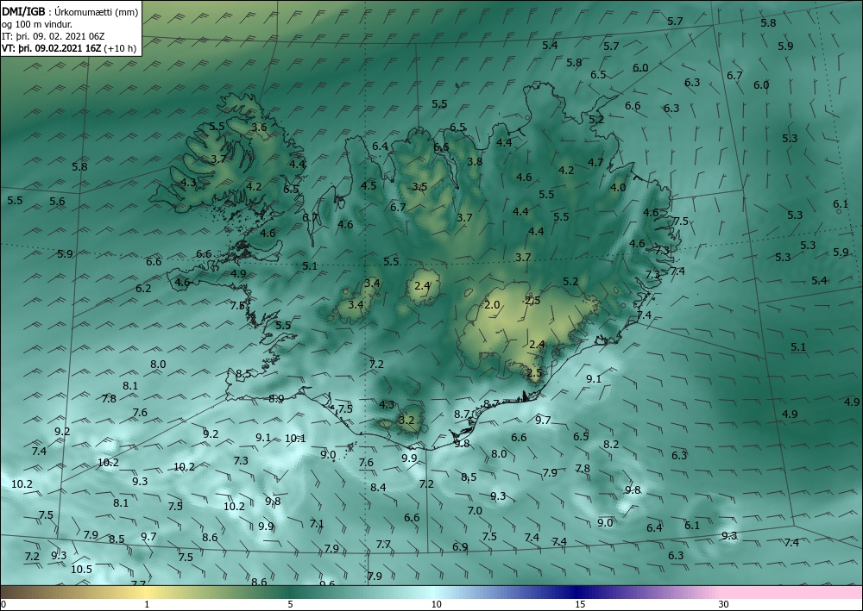863x611 pixels.
Task: Select the 'og 100 m vindur.' legend line
Action: tap(37, 24)
